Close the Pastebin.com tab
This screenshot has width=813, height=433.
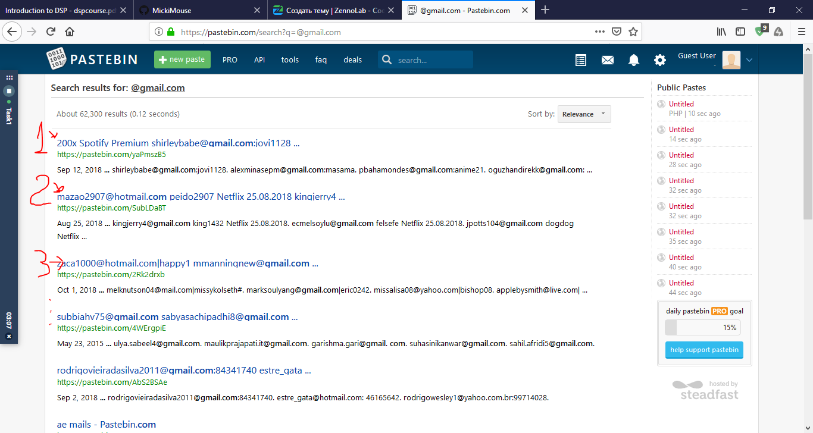point(526,10)
